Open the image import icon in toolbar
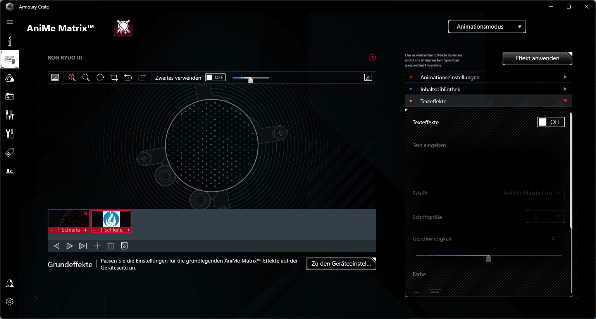 (x=55, y=77)
